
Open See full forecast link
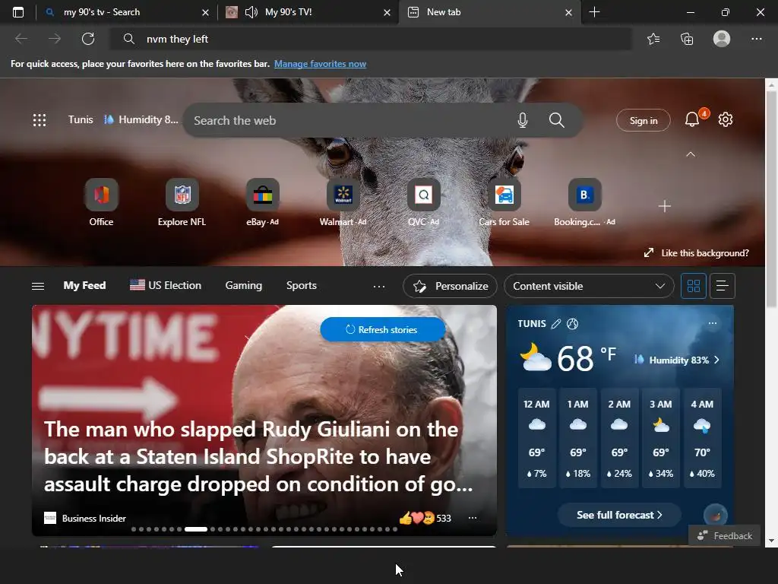(x=619, y=515)
